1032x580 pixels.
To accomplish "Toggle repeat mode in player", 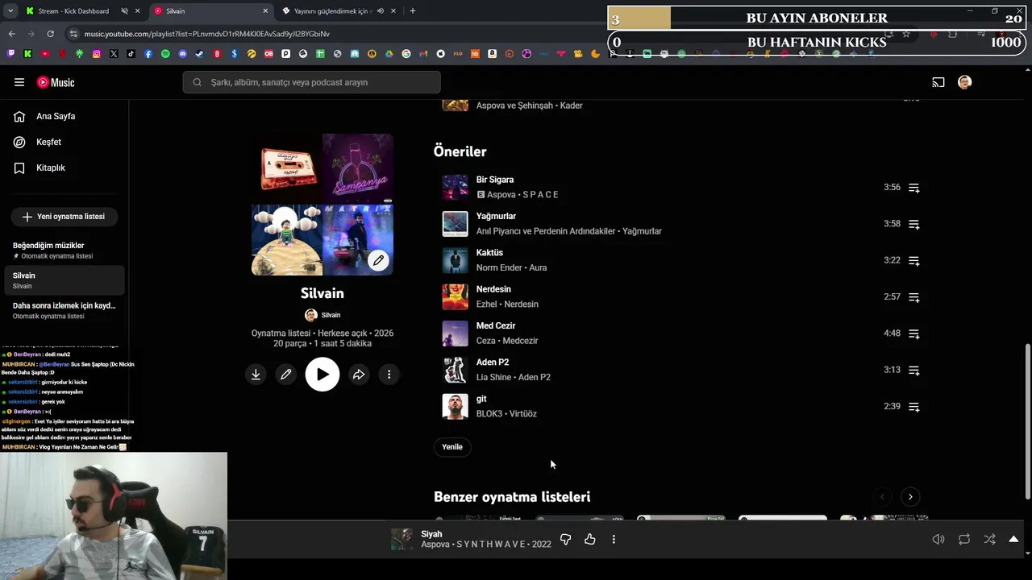I will pos(964,539).
